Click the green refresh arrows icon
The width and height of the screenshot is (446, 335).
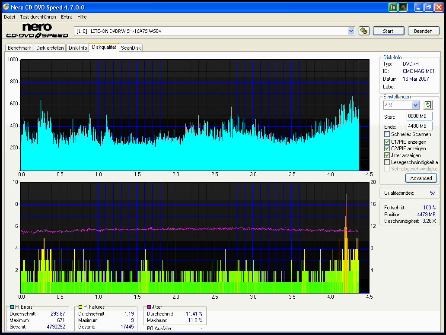pos(427,105)
